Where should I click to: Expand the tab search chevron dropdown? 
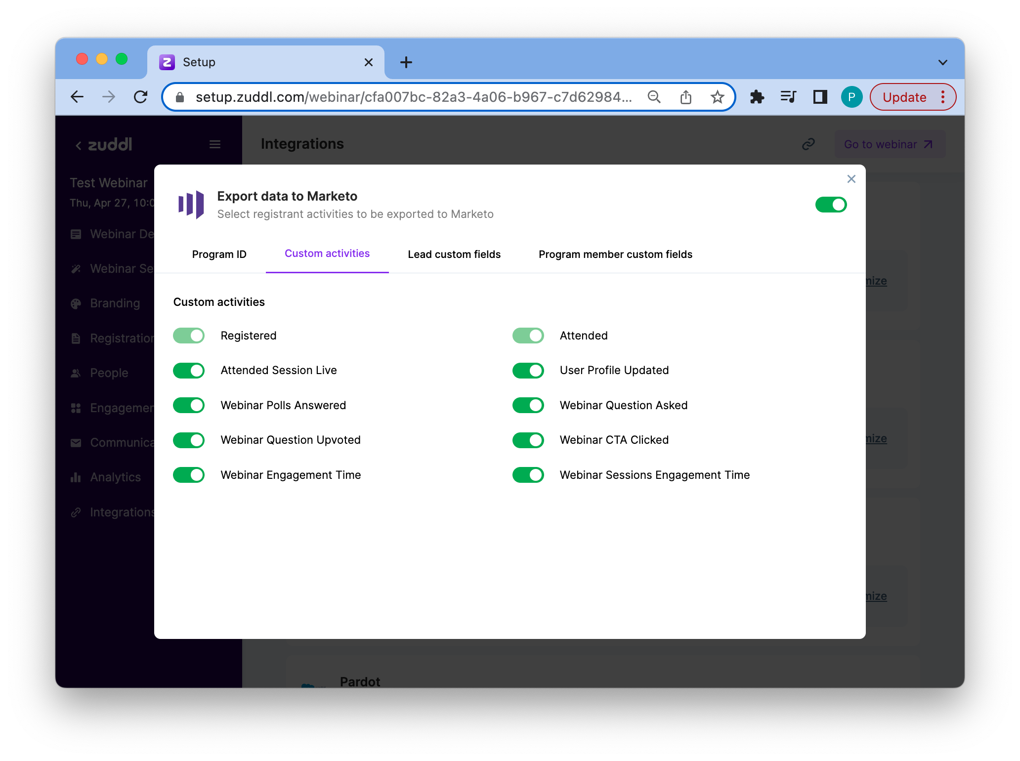pyautogui.click(x=942, y=62)
